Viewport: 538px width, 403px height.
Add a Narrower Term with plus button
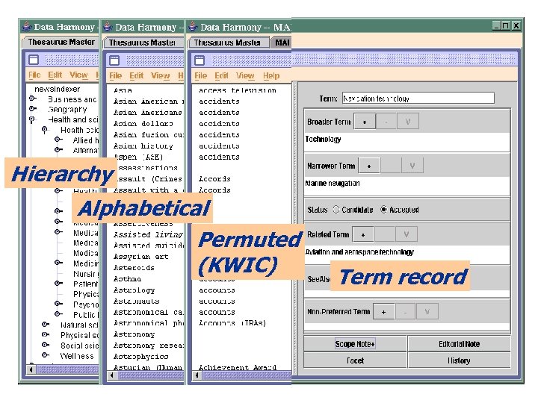(x=369, y=166)
